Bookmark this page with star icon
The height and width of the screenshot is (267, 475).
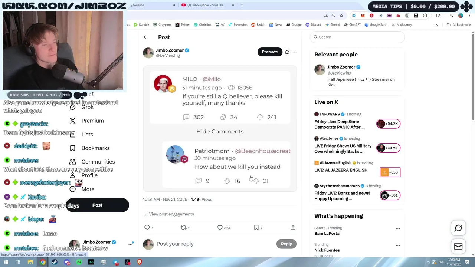point(341,16)
